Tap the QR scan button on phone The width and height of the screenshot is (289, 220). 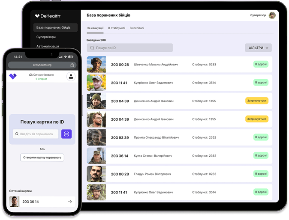pyautogui.click(x=66, y=134)
